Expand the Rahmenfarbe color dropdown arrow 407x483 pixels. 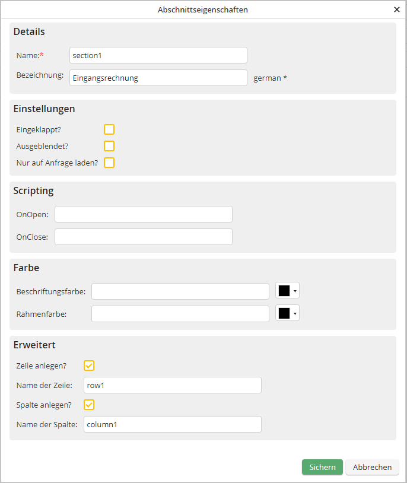coord(295,313)
